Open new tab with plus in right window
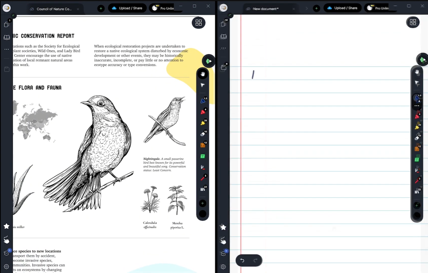Image resolution: width=428 pixels, height=273 pixels. (x=316, y=9)
